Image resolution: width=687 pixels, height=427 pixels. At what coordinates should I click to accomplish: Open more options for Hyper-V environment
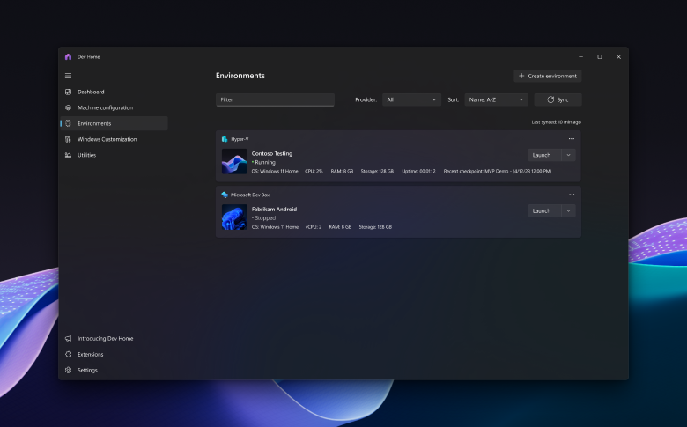tap(571, 139)
